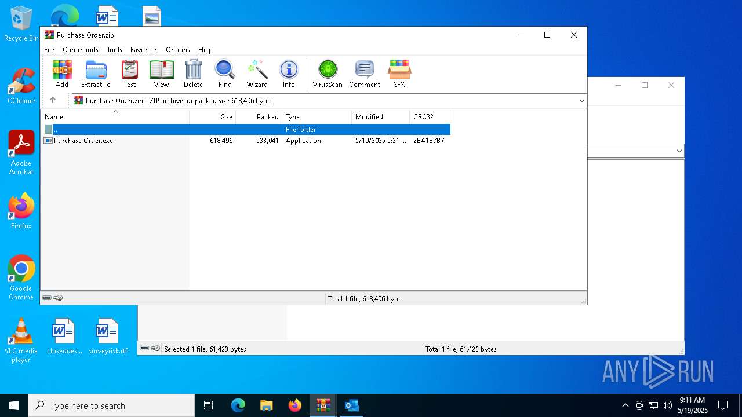Click WinRAR icon in taskbar

pos(323,405)
